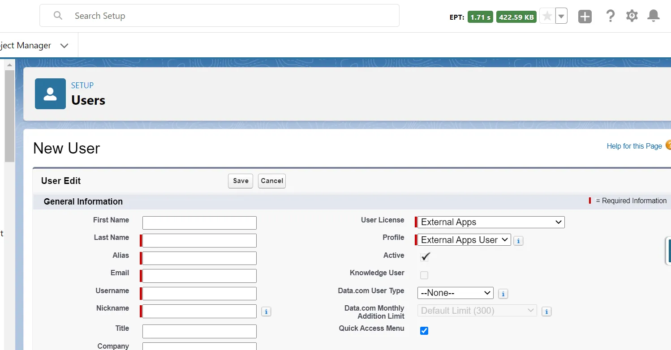Disable the Quick Access Menu checkbox

pos(424,331)
